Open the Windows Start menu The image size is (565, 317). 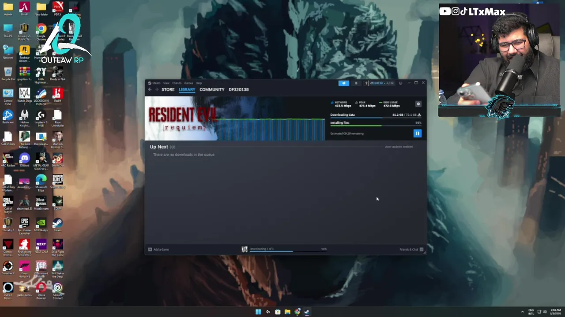tap(258, 312)
